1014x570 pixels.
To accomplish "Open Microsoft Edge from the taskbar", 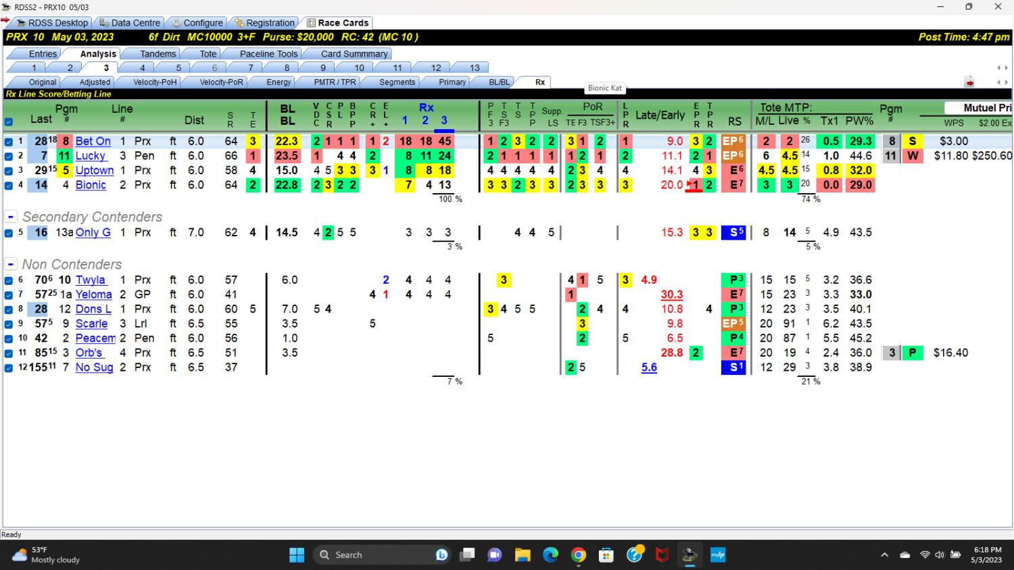I will click(x=550, y=555).
